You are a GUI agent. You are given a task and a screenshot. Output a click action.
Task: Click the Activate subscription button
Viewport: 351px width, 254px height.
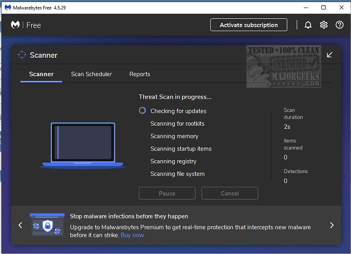249,25
